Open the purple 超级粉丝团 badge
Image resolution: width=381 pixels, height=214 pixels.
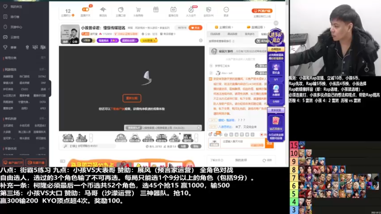click(x=129, y=40)
